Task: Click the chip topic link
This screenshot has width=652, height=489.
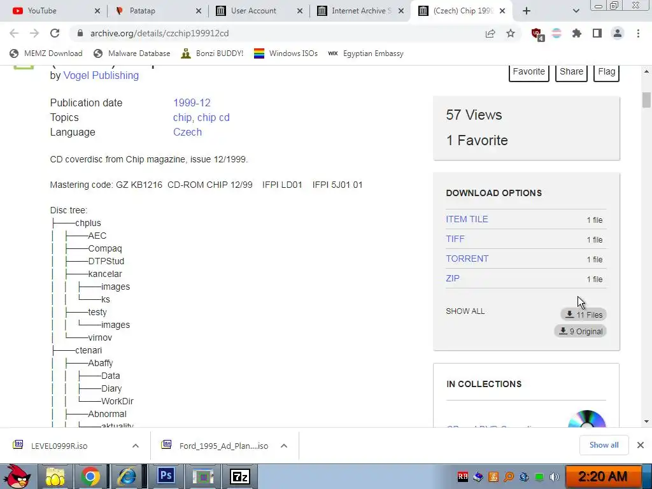Action: click(x=182, y=118)
